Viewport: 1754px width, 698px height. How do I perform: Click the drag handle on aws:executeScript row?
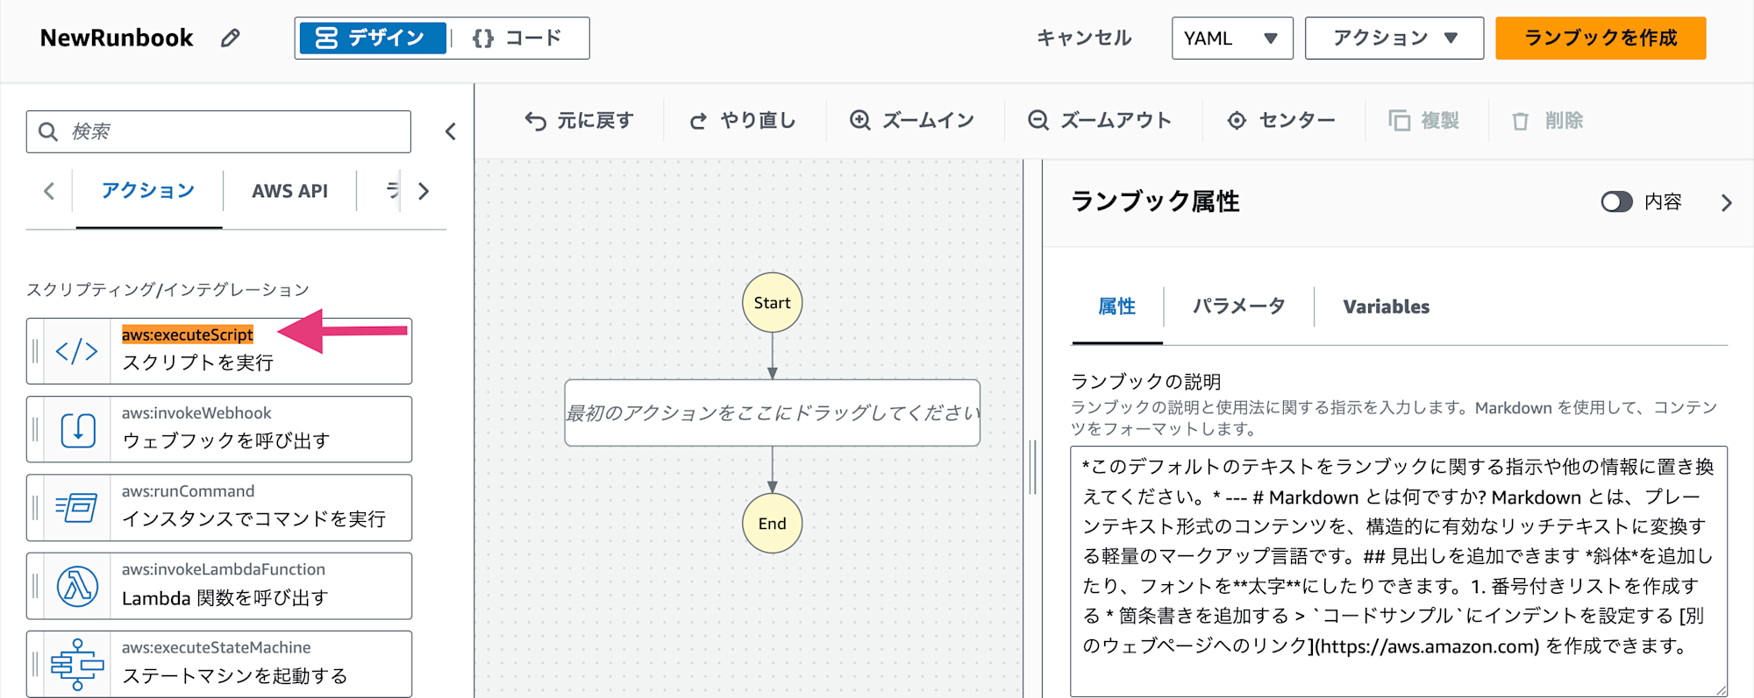[35, 351]
